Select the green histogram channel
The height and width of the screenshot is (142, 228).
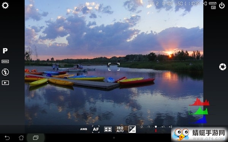pyautogui.click(x=198, y=111)
